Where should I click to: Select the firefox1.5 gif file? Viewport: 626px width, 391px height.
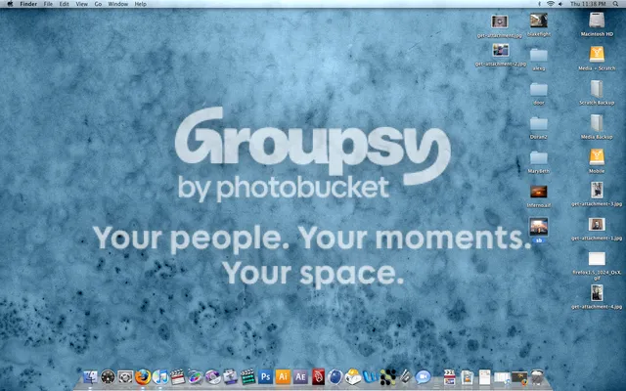[597, 258]
